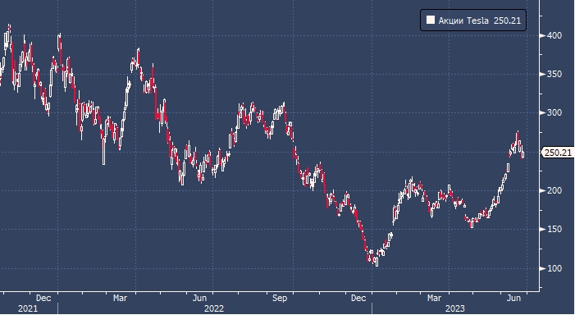Click the 350 price axis label
This screenshot has height=315, width=575.
tap(554, 74)
